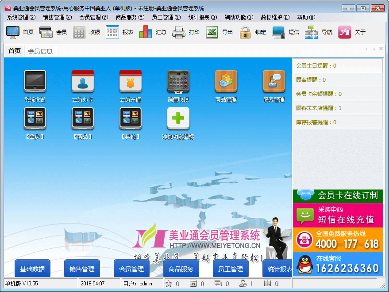The image size is (389, 292).
Task: Click the 基础数据 bottom button
Action: (x=32, y=269)
